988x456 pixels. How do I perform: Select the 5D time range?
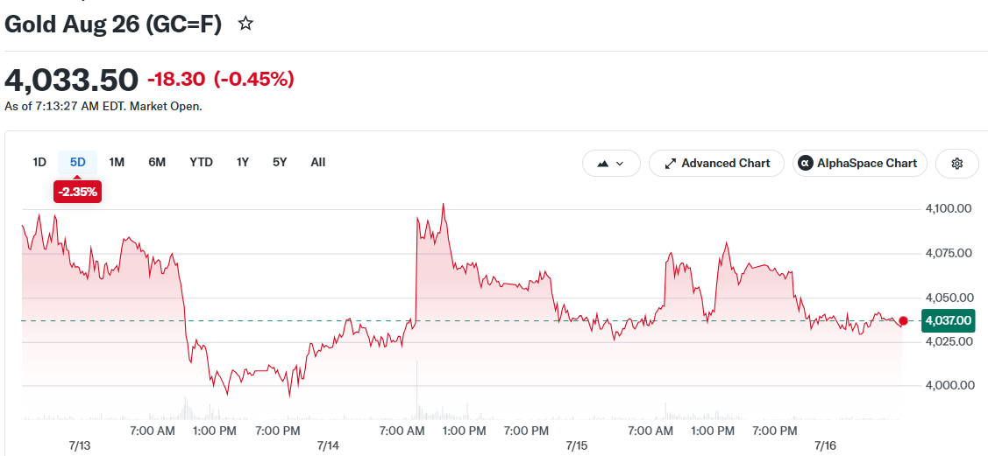click(x=77, y=162)
